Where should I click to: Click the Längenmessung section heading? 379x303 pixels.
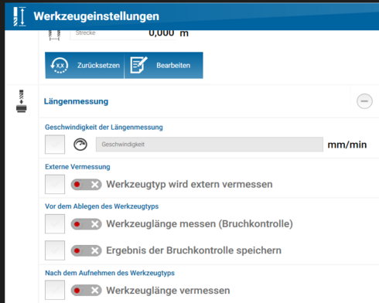[x=76, y=101]
